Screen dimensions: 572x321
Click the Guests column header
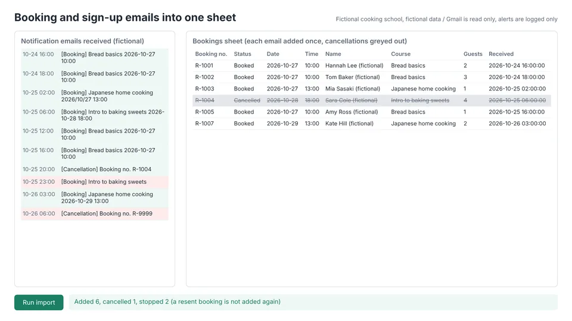(472, 54)
